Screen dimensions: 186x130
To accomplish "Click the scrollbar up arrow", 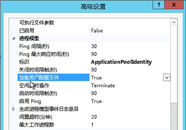I will [174, 22].
